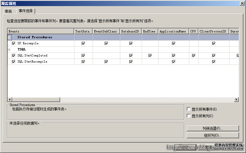Open the 列筛选器 dialog
This screenshot has width=246, height=153.
(213, 128)
